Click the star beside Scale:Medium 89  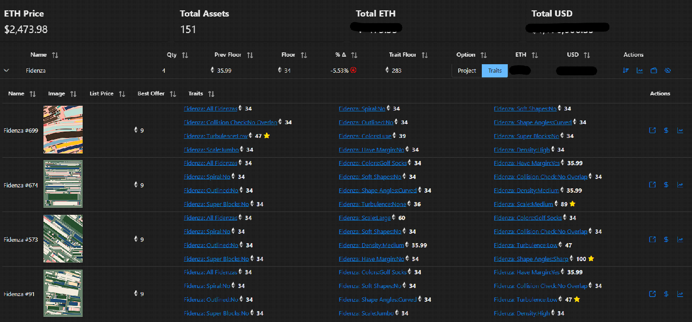coord(572,204)
